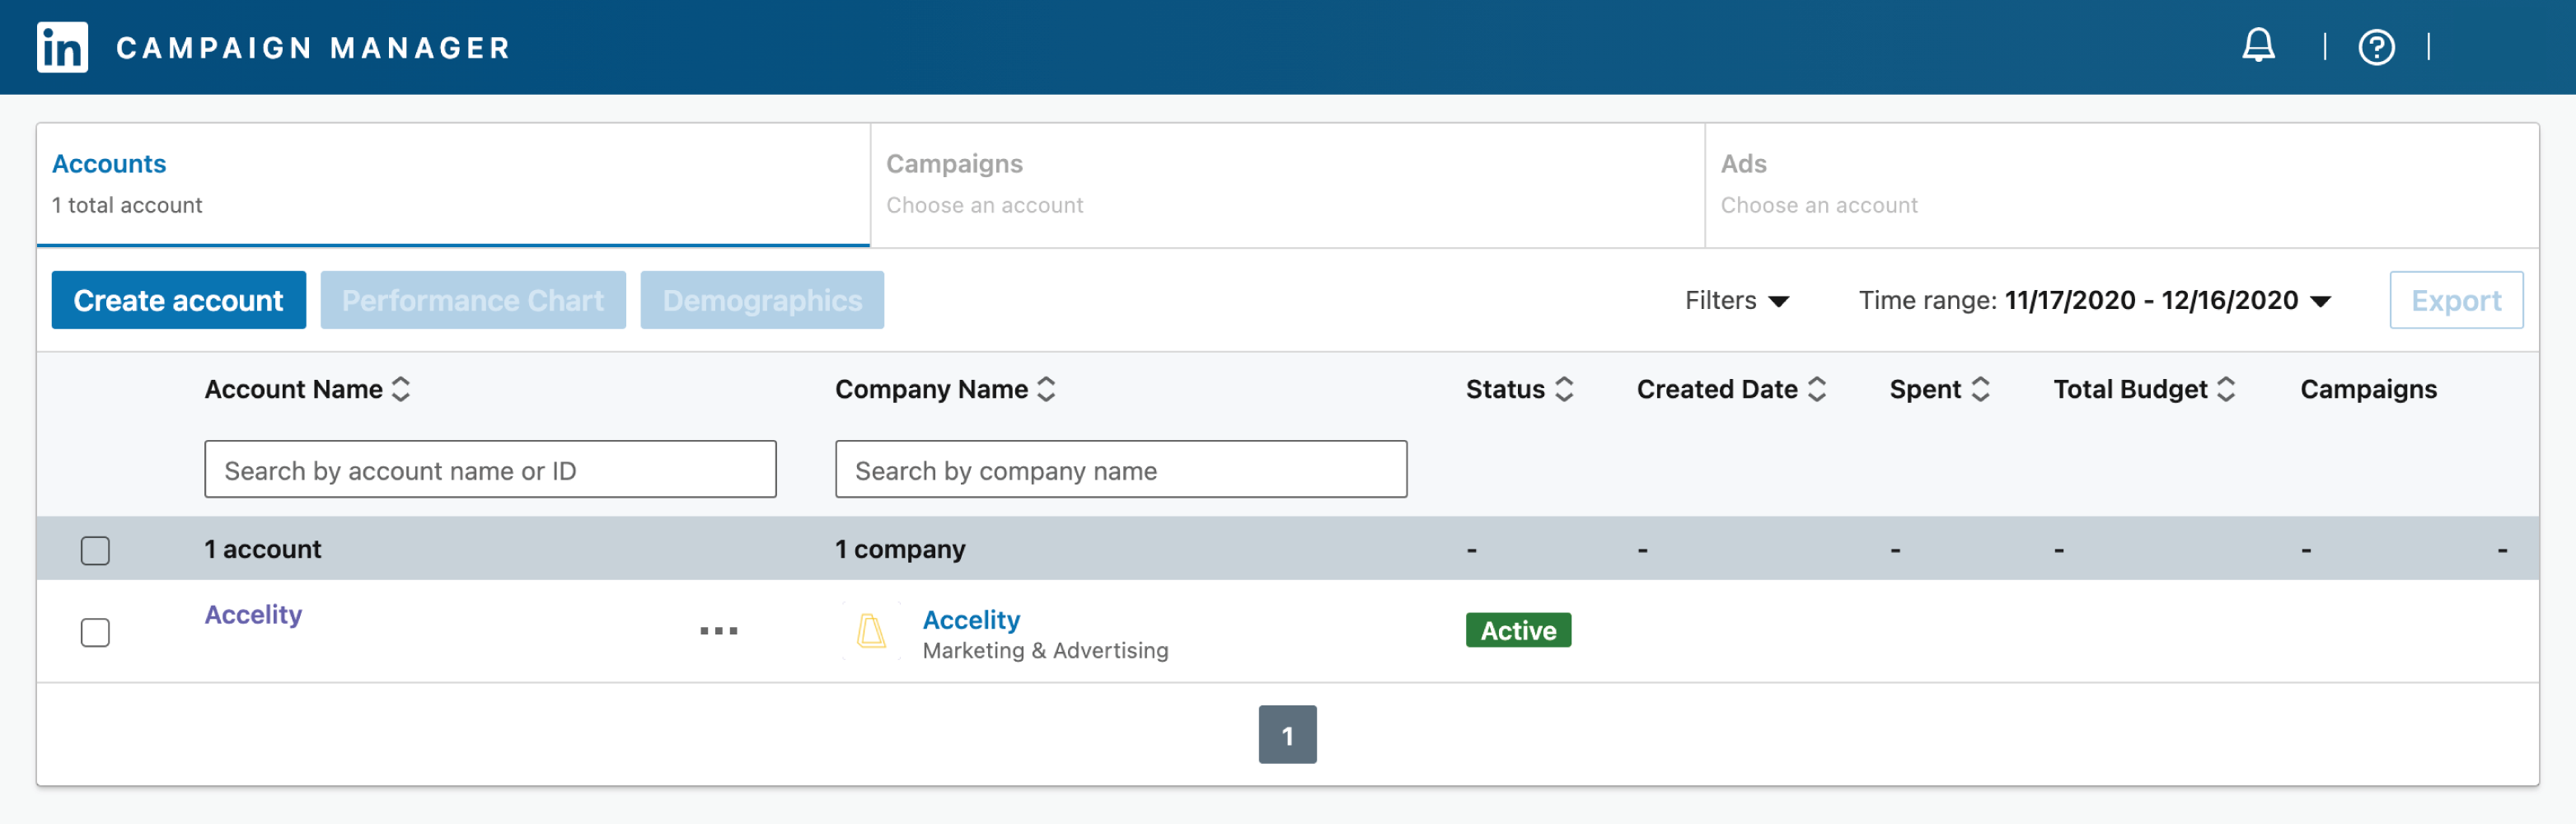Open the Time range date dropdown
The height and width of the screenshot is (824, 2576).
(x=2094, y=300)
